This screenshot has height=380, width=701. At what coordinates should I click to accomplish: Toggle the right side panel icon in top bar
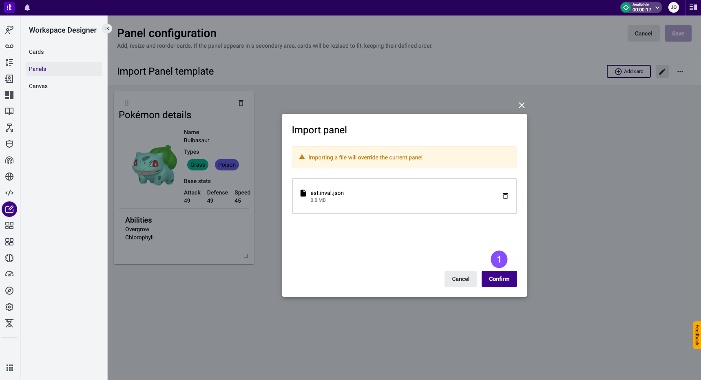(693, 7)
